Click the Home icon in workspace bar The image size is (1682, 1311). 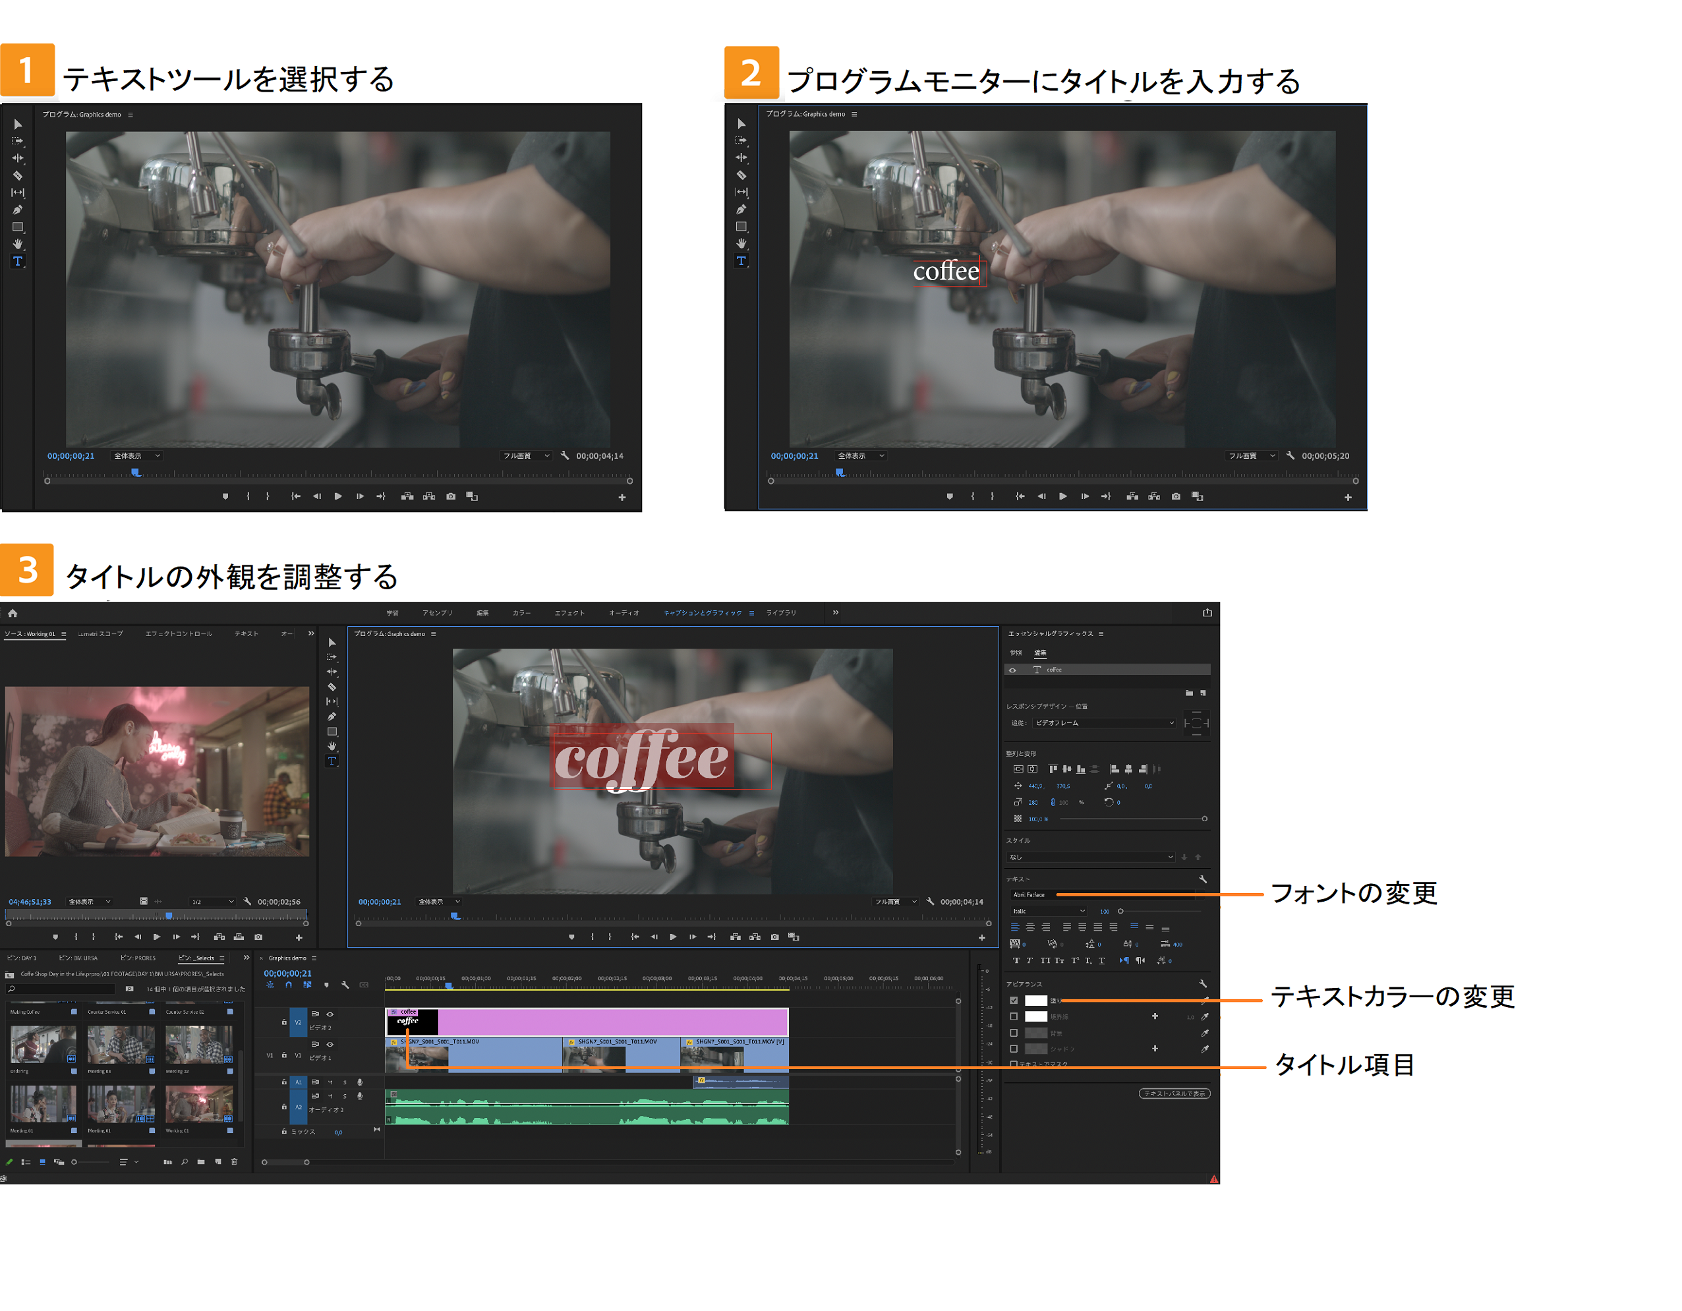click(x=13, y=613)
